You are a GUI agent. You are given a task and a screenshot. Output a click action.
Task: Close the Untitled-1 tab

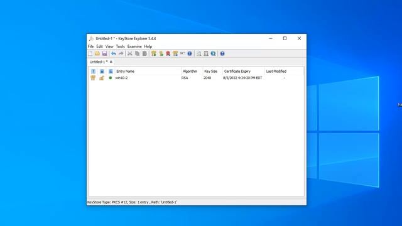click(x=111, y=62)
